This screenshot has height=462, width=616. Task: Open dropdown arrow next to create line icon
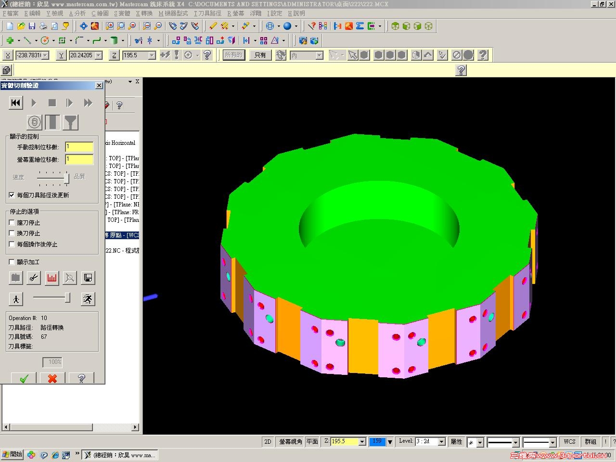pyautogui.click(x=36, y=41)
